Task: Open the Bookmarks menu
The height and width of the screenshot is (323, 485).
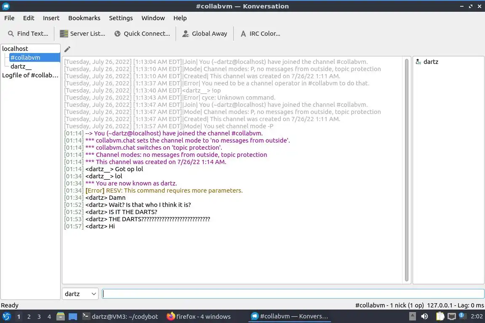Action: (x=84, y=18)
